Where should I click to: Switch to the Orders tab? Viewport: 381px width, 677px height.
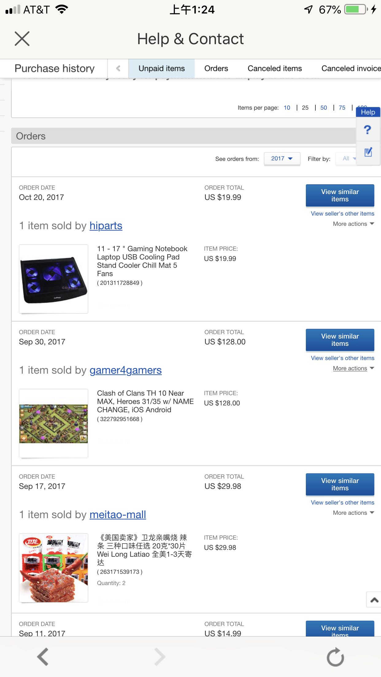click(x=216, y=68)
